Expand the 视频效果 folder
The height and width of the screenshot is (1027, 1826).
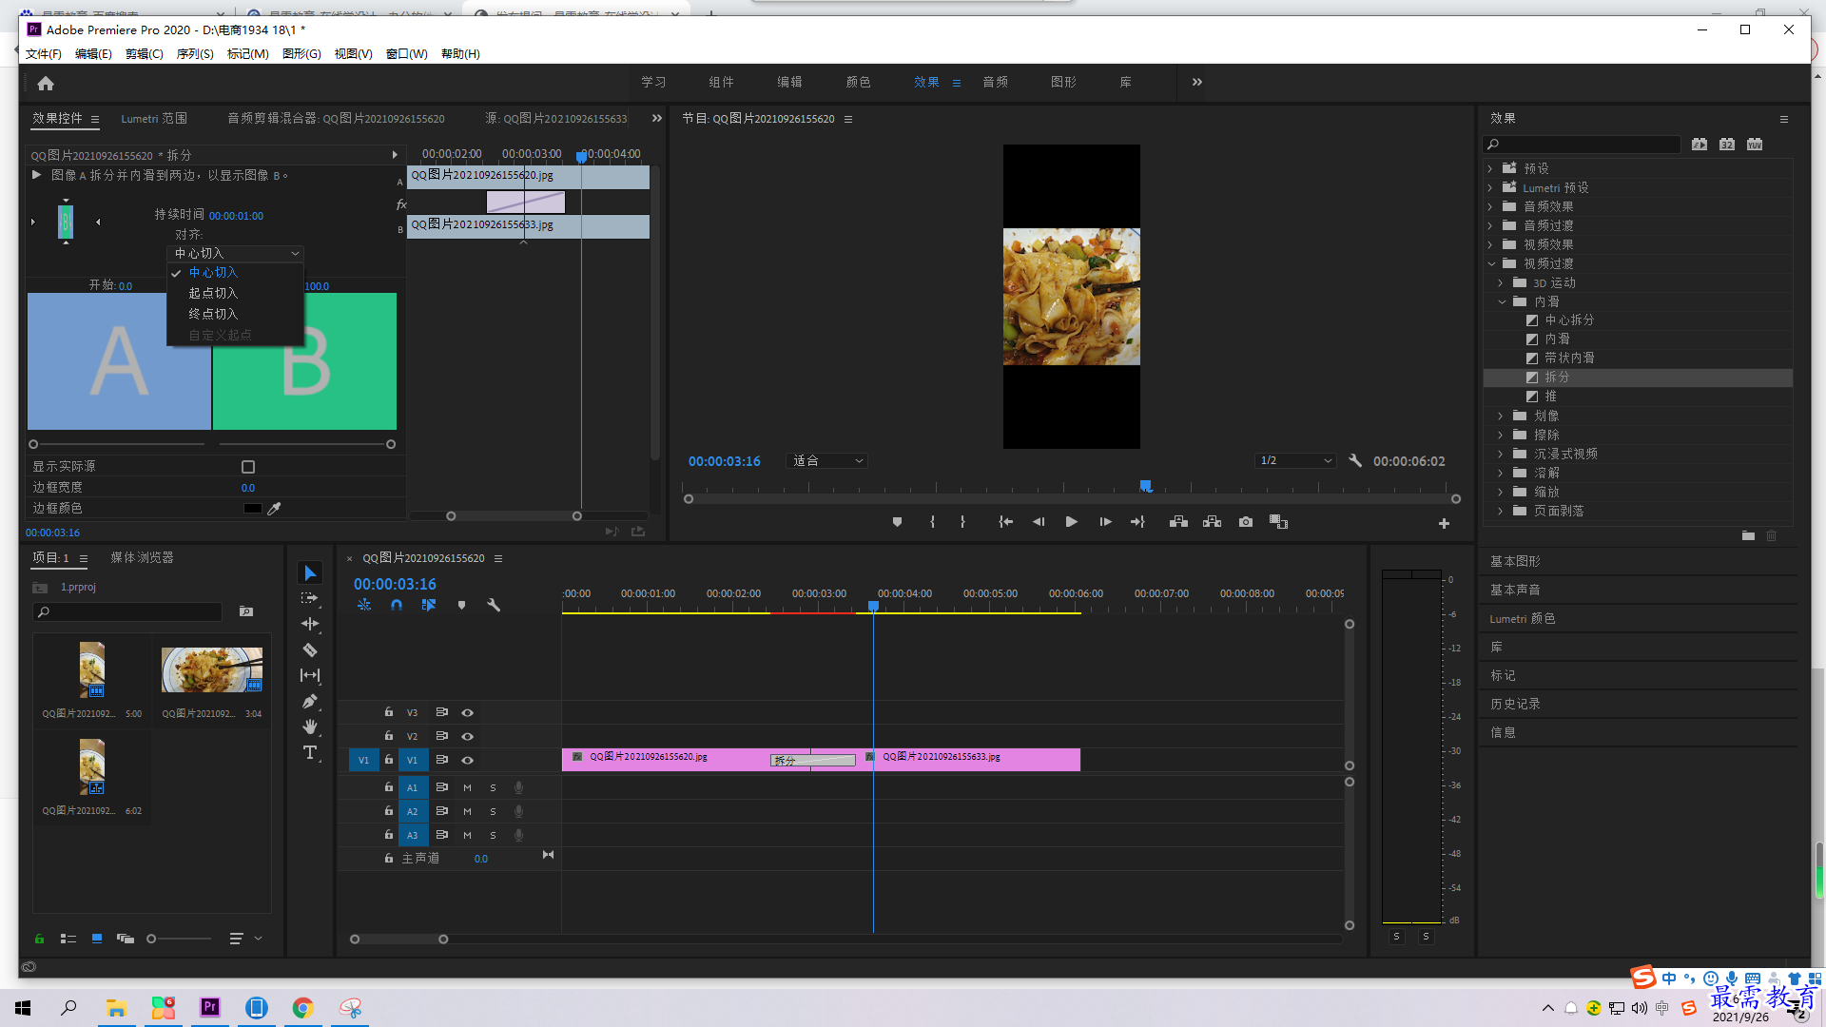(1490, 244)
